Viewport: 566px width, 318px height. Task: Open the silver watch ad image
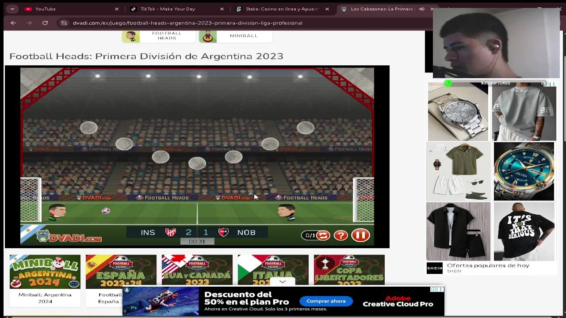(458, 111)
